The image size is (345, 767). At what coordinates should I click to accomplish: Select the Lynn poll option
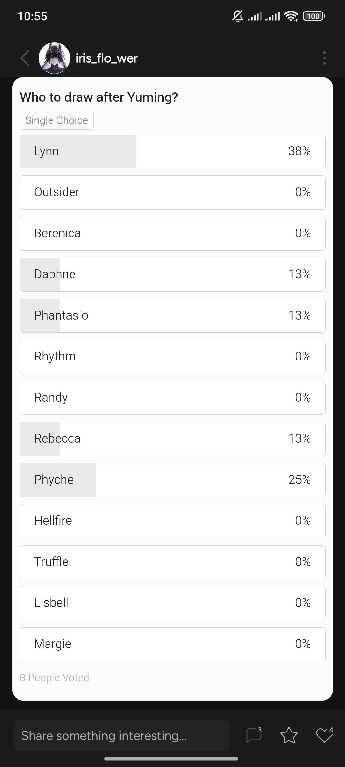pos(172,151)
